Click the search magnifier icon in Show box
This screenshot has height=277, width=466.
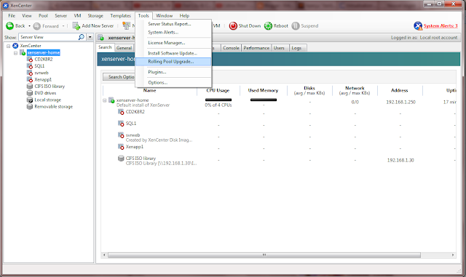[81, 37]
